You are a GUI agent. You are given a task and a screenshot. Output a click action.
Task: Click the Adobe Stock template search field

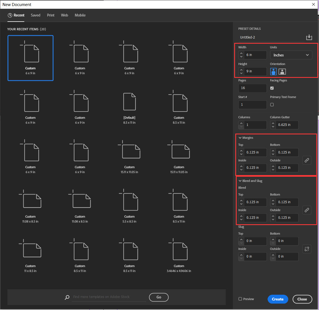point(109,297)
